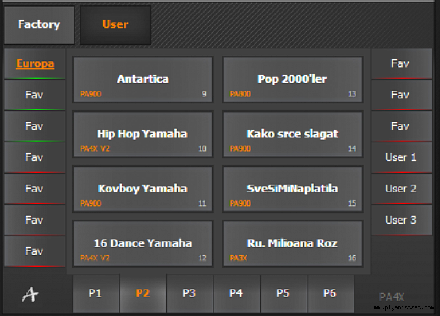Jump to page P6
This screenshot has height=316, width=440.
(x=331, y=293)
